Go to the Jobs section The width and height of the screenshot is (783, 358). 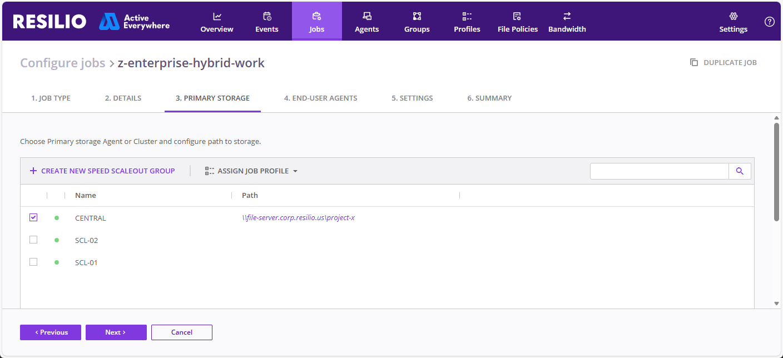(x=317, y=22)
